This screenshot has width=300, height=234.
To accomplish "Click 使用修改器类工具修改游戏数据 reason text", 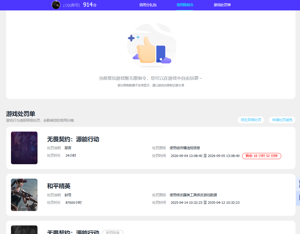I will pyautogui.click(x=193, y=195).
